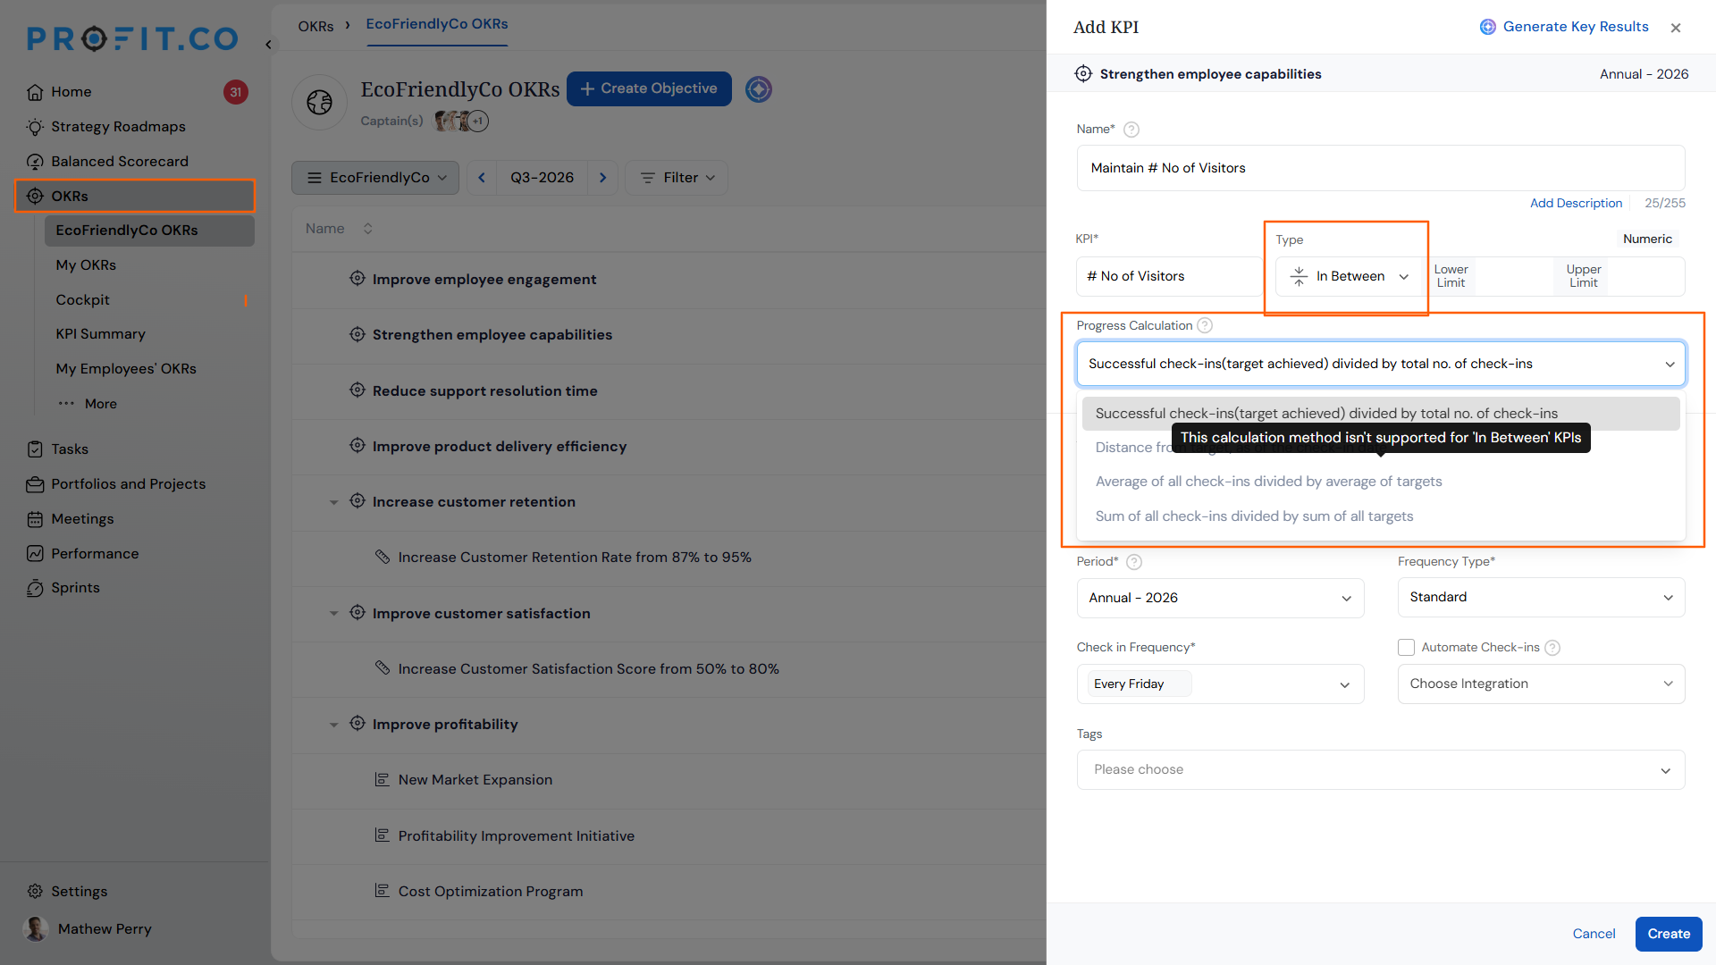Image resolution: width=1716 pixels, height=965 pixels.
Task: Open My OKRs in sidebar
Action: click(x=86, y=265)
